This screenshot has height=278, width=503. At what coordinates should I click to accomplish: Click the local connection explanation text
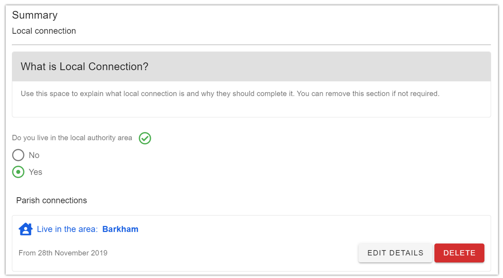tap(230, 93)
